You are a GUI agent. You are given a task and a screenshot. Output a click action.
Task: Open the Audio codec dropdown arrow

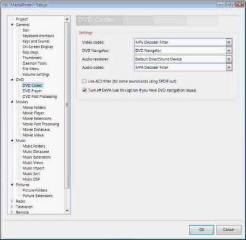[x=229, y=67]
